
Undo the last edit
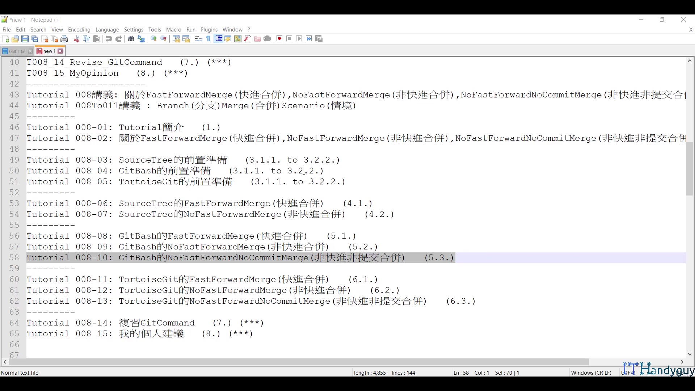tap(109, 39)
